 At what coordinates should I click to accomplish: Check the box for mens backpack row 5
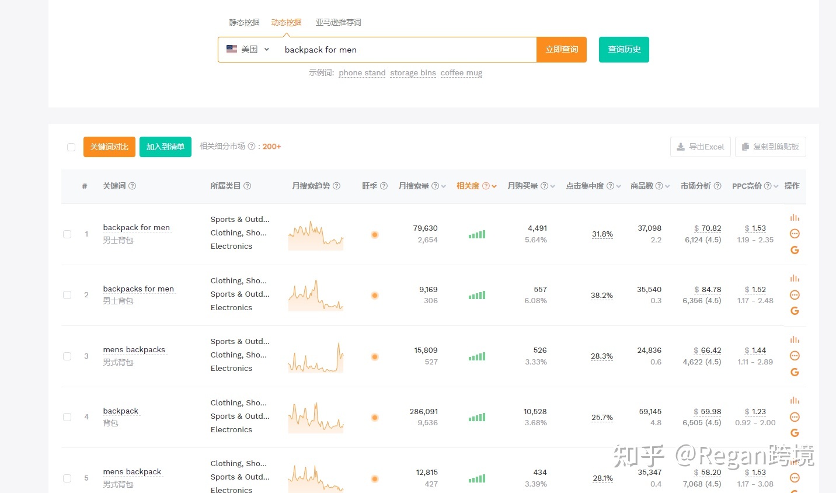tap(67, 478)
